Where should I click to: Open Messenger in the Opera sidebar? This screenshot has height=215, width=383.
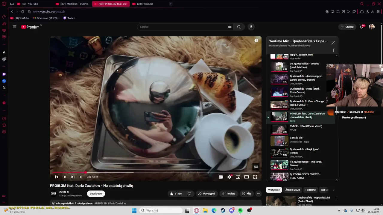click(4, 81)
